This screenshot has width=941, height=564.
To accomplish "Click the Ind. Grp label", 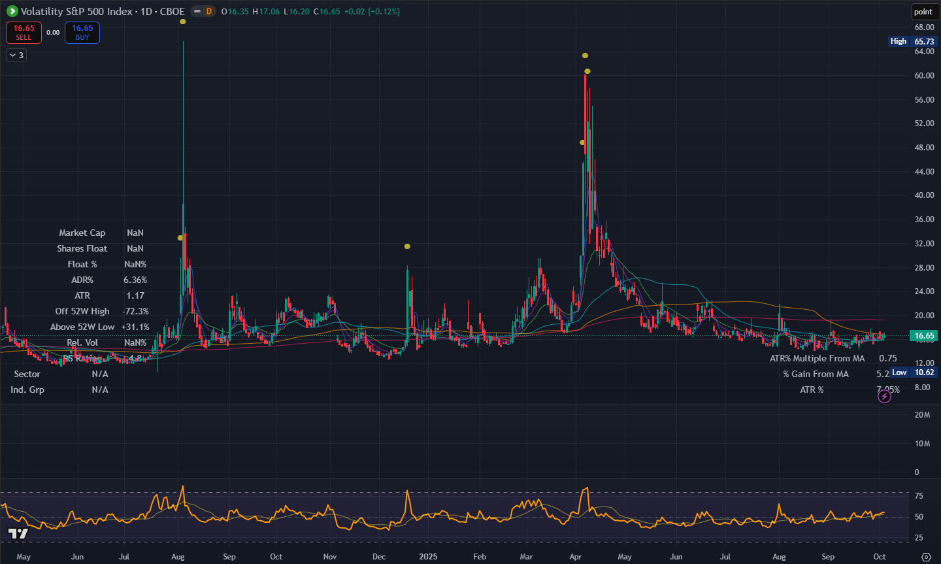I will point(27,390).
